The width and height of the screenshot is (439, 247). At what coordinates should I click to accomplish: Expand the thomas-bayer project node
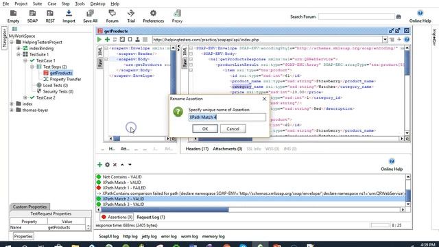[x=12, y=110]
